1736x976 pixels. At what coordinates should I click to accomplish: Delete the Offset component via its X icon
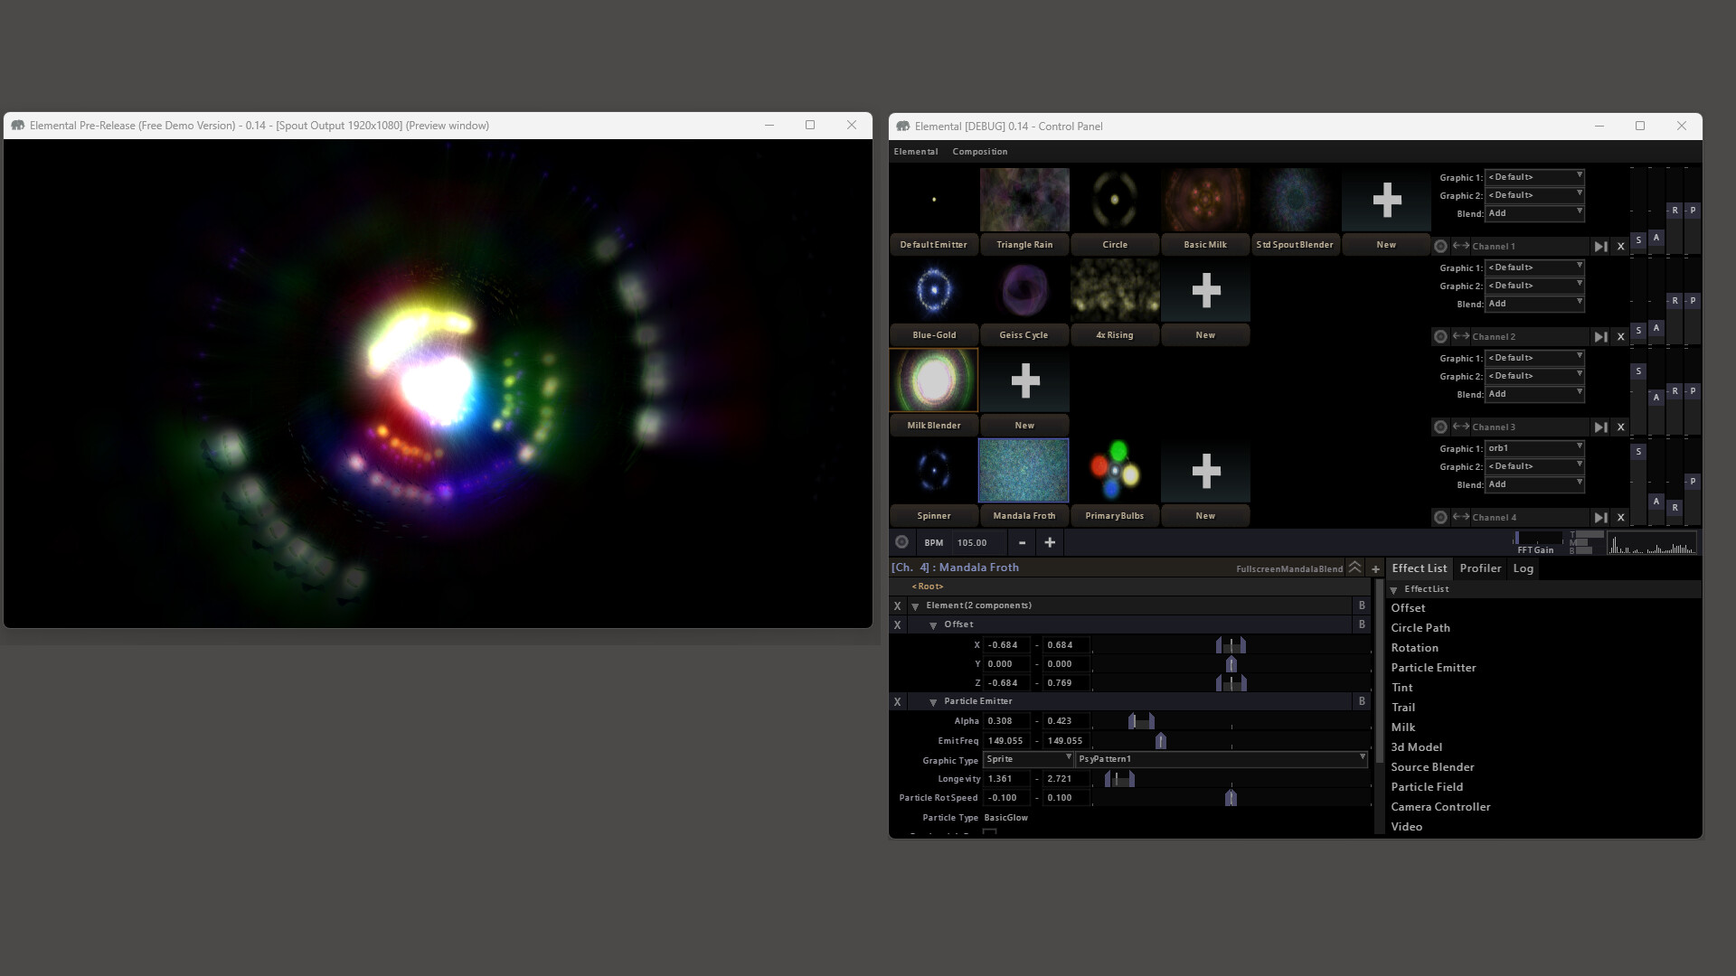click(898, 624)
